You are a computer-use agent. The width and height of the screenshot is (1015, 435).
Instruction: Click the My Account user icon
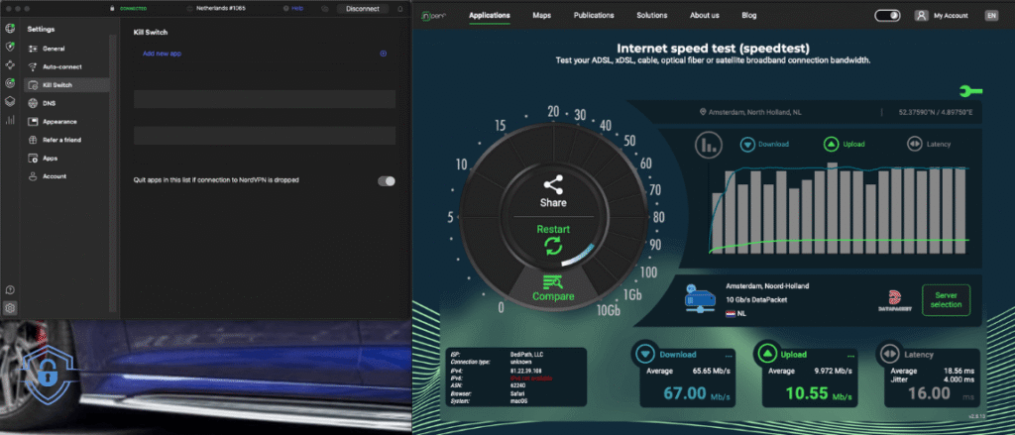pyautogui.click(x=921, y=16)
